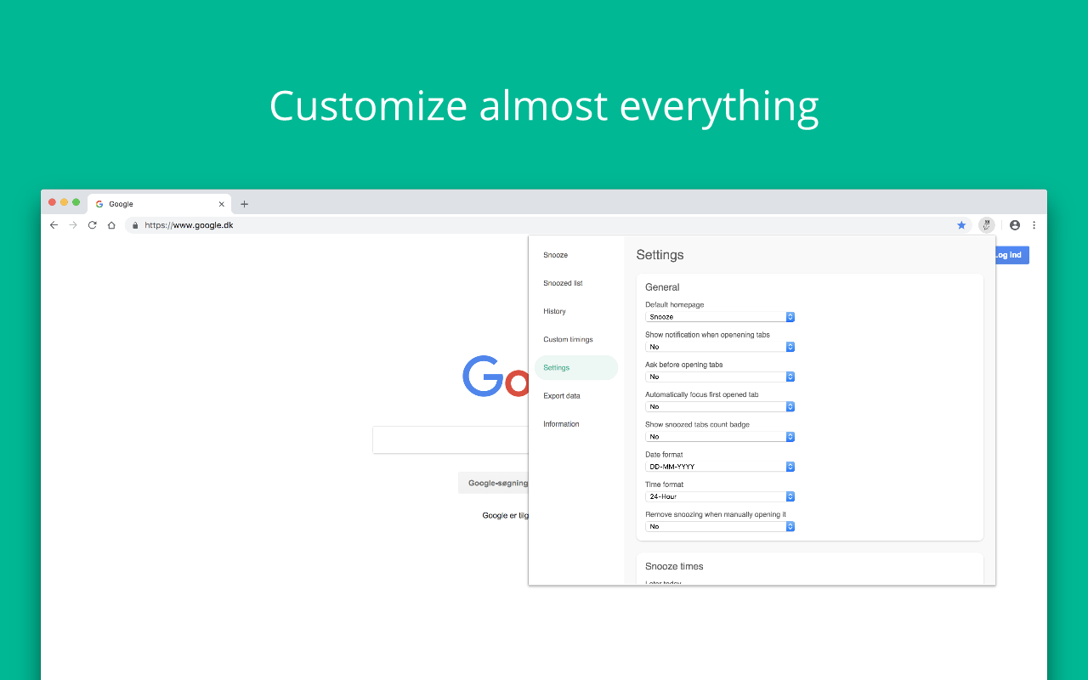Image resolution: width=1088 pixels, height=680 pixels.
Task: Close the Google tab
Action: pyautogui.click(x=222, y=204)
